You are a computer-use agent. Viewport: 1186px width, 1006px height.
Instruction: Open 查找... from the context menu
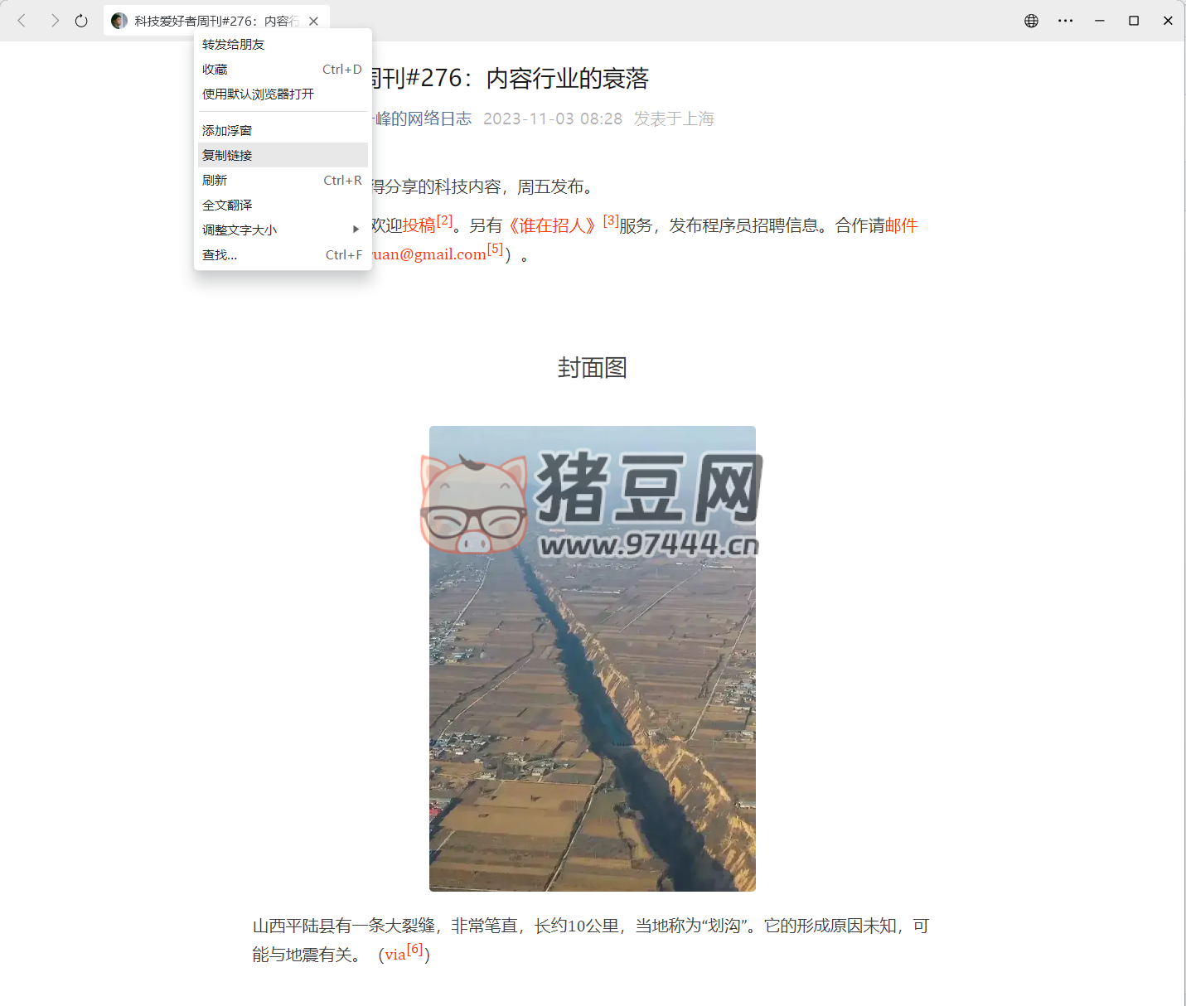tap(220, 255)
